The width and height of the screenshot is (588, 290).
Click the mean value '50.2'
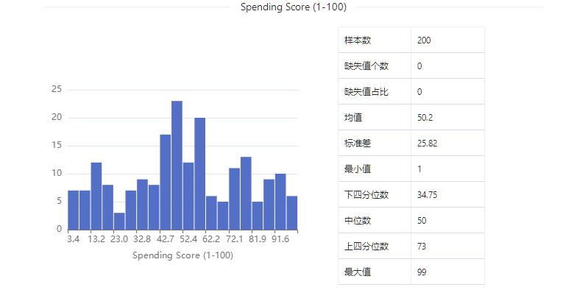[425, 118]
